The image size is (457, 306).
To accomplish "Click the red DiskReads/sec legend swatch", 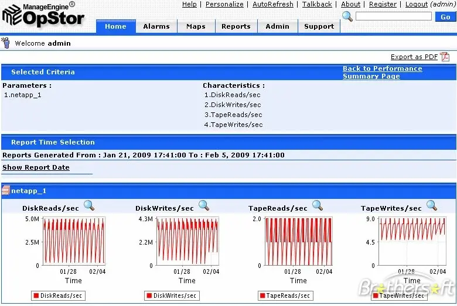I will click(x=36, y=295).
